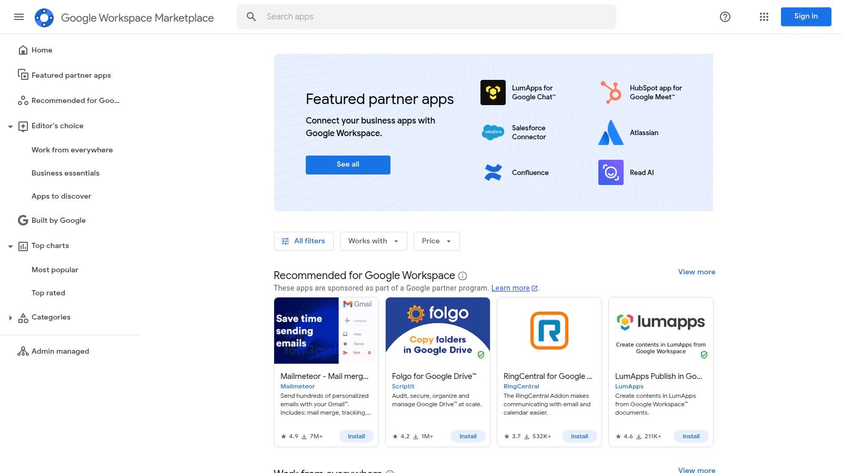
Task: Click the help question mark icon
Action: (725, 17)
